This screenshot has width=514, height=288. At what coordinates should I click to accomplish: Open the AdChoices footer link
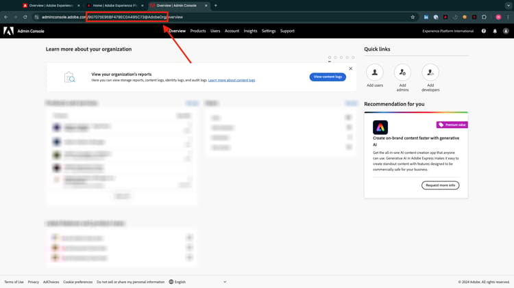tap(51, 282)
